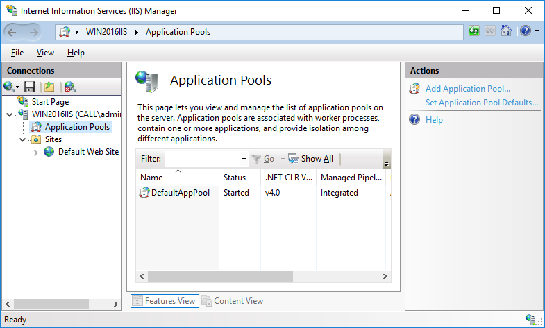Click the Create New Connection globe icon
This screenshot has width=545, height=328.
(8, 87)
